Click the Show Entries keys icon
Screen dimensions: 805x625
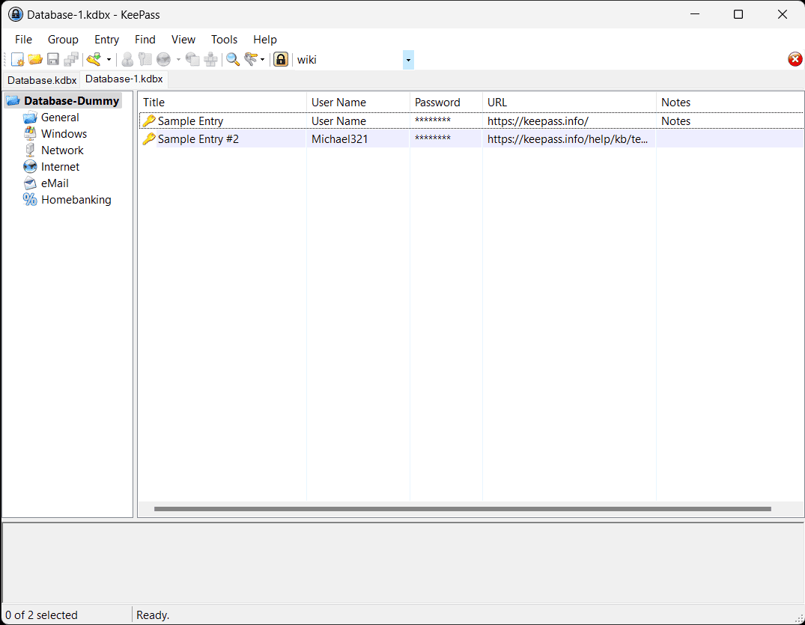pos(251,60)
